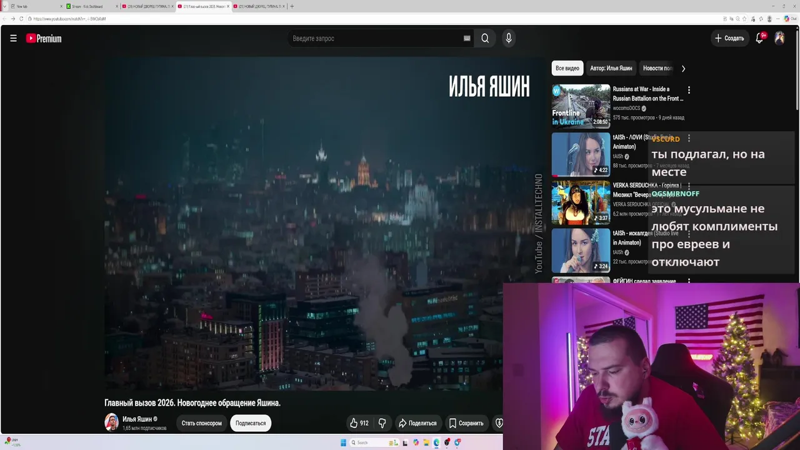The height and width of the screenshot is (450, 800).
Task: Open YouTube notifications bell
Action: tap(759, 38)
